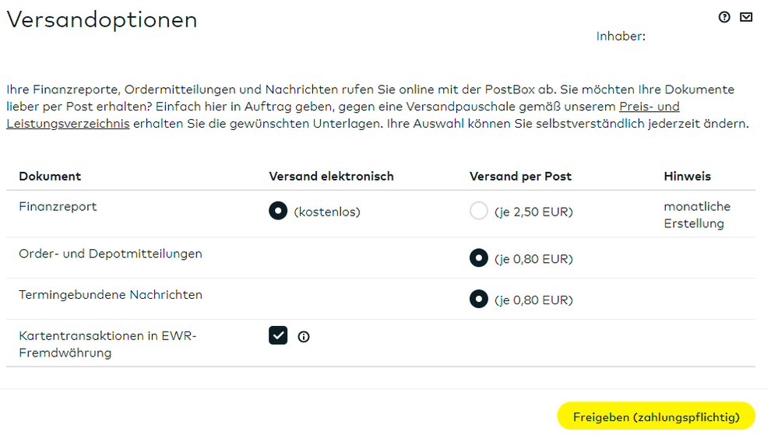Open the envelope message icon
Image resolution: width=778 pixels, height=442 pixels.
(x=746, y=17)
